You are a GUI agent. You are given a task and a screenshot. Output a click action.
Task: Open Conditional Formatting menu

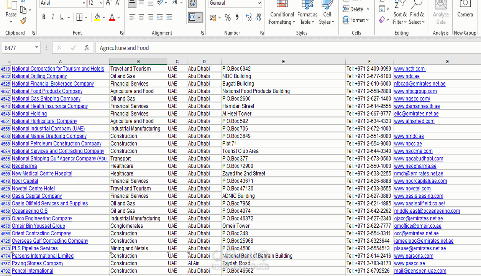pyautogui.click(x=282, y=13)
